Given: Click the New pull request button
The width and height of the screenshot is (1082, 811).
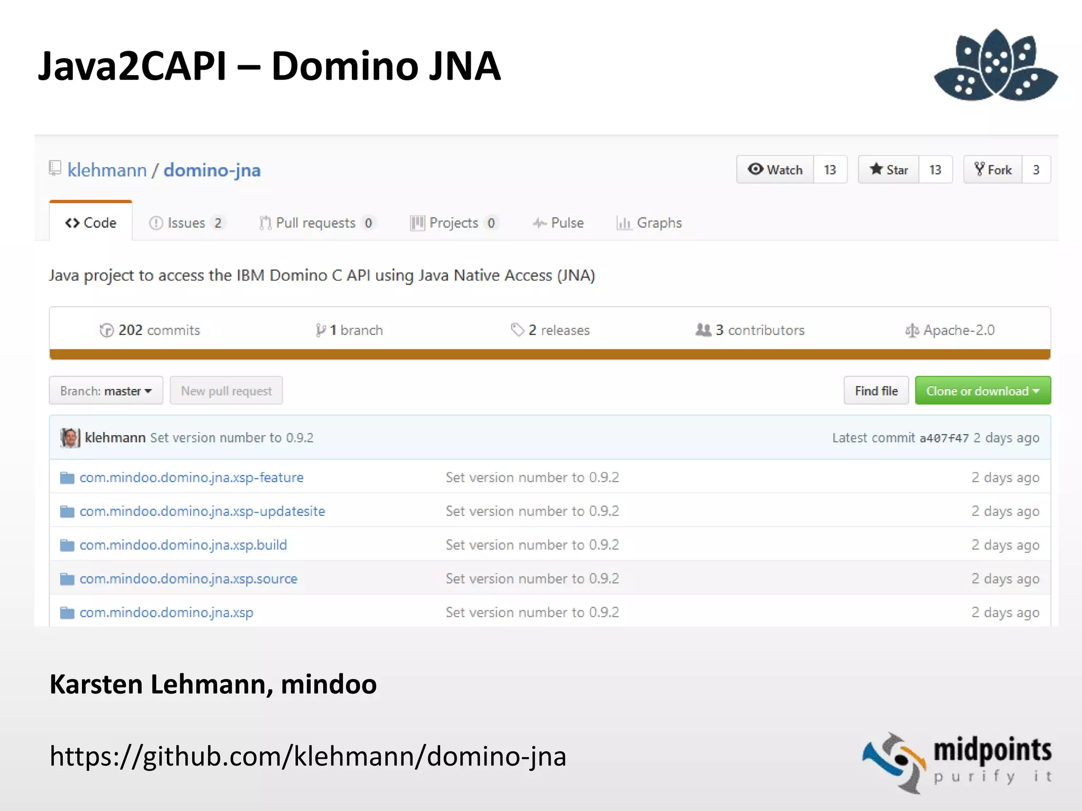Looking at the screenshot, I should pos(226,391).
